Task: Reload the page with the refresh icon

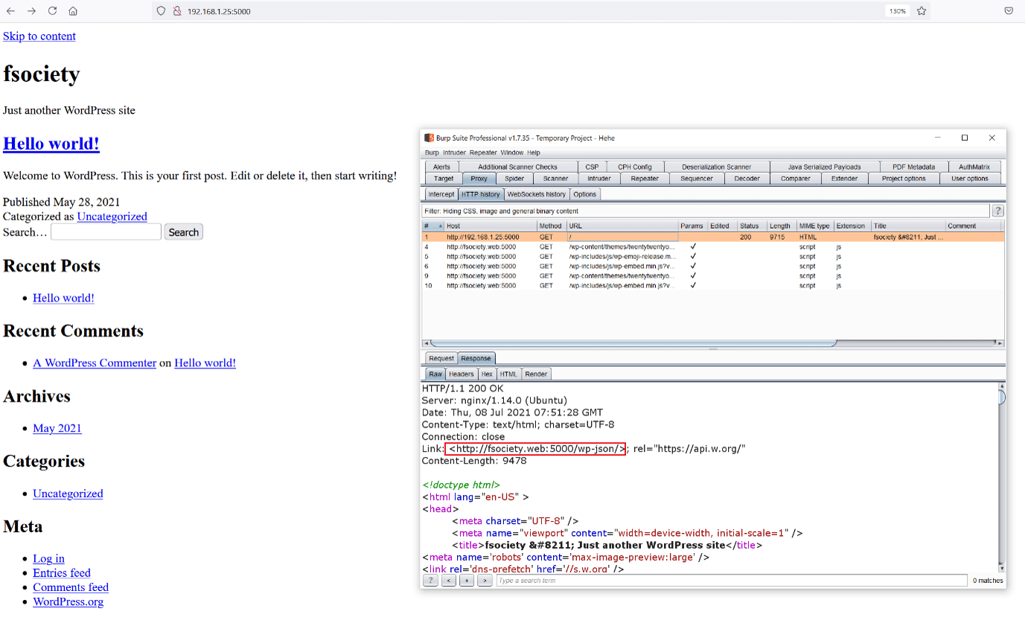Action: (x=52, y=11)
